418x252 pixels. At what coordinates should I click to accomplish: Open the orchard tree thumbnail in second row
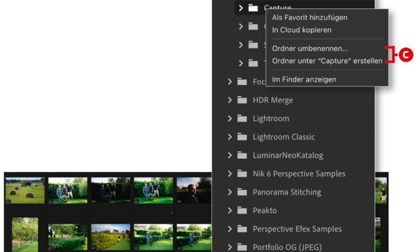click(x=25, y=235)
